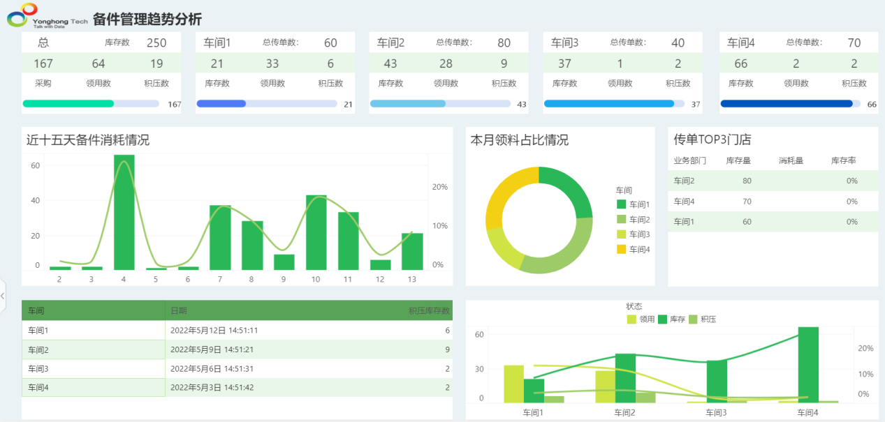Toggle the 库存 series in the 状态 legend
The image size is (885, 422).
click(x=672, y=319)
